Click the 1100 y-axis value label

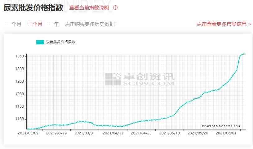pos(20,119)
